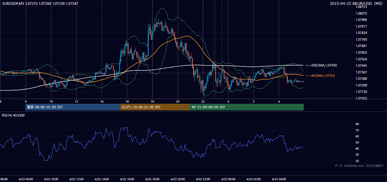Click bottom time label 4/22 22:00

click(203, 179)
